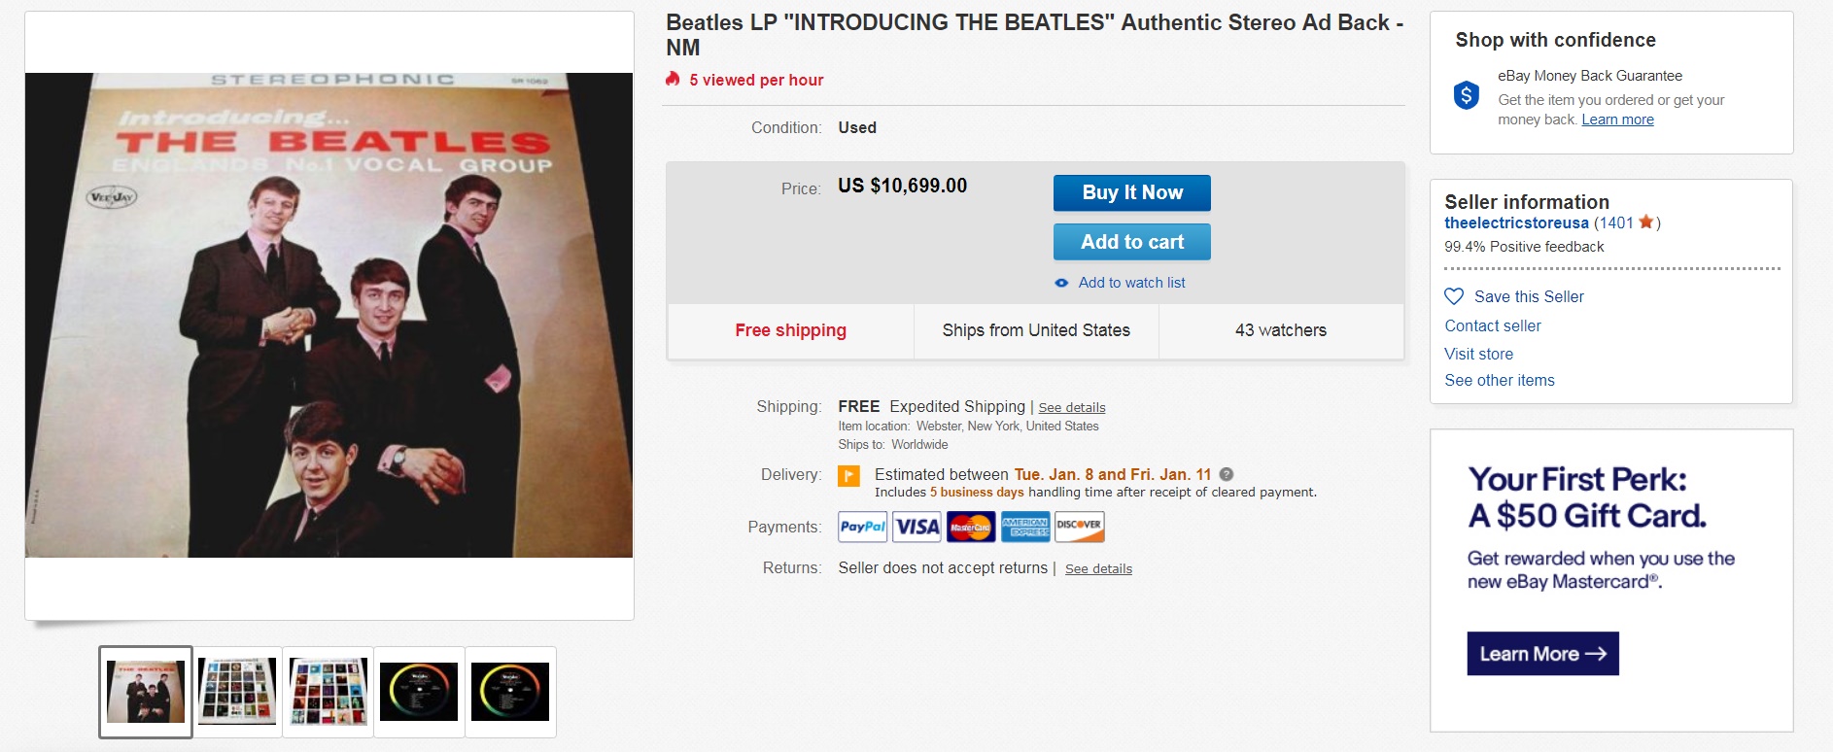Select the last vinyl record label thumbnail
The width and height of the screenshot is (1833, 752).
[x=510, y=692]
